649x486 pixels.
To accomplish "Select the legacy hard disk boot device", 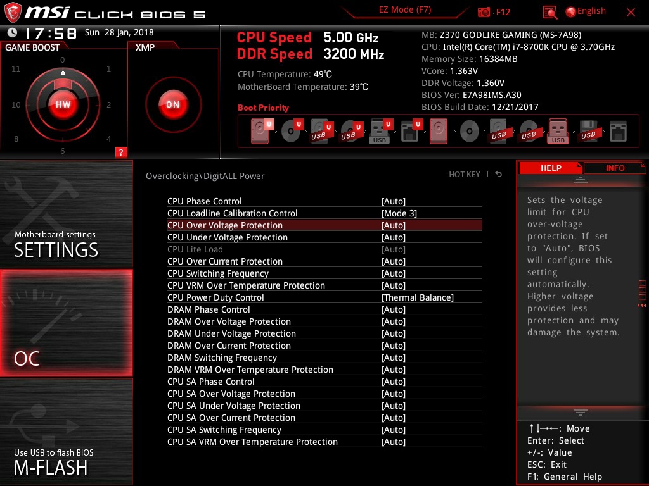I will point(439,132).
